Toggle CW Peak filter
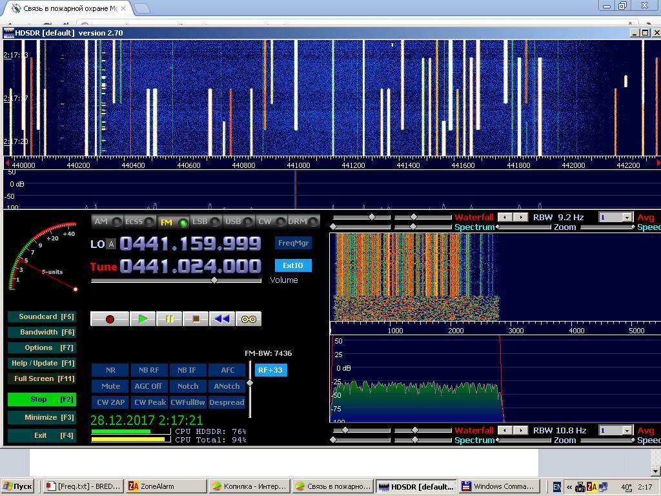This screenshot has height=496, width=661. 149,402
